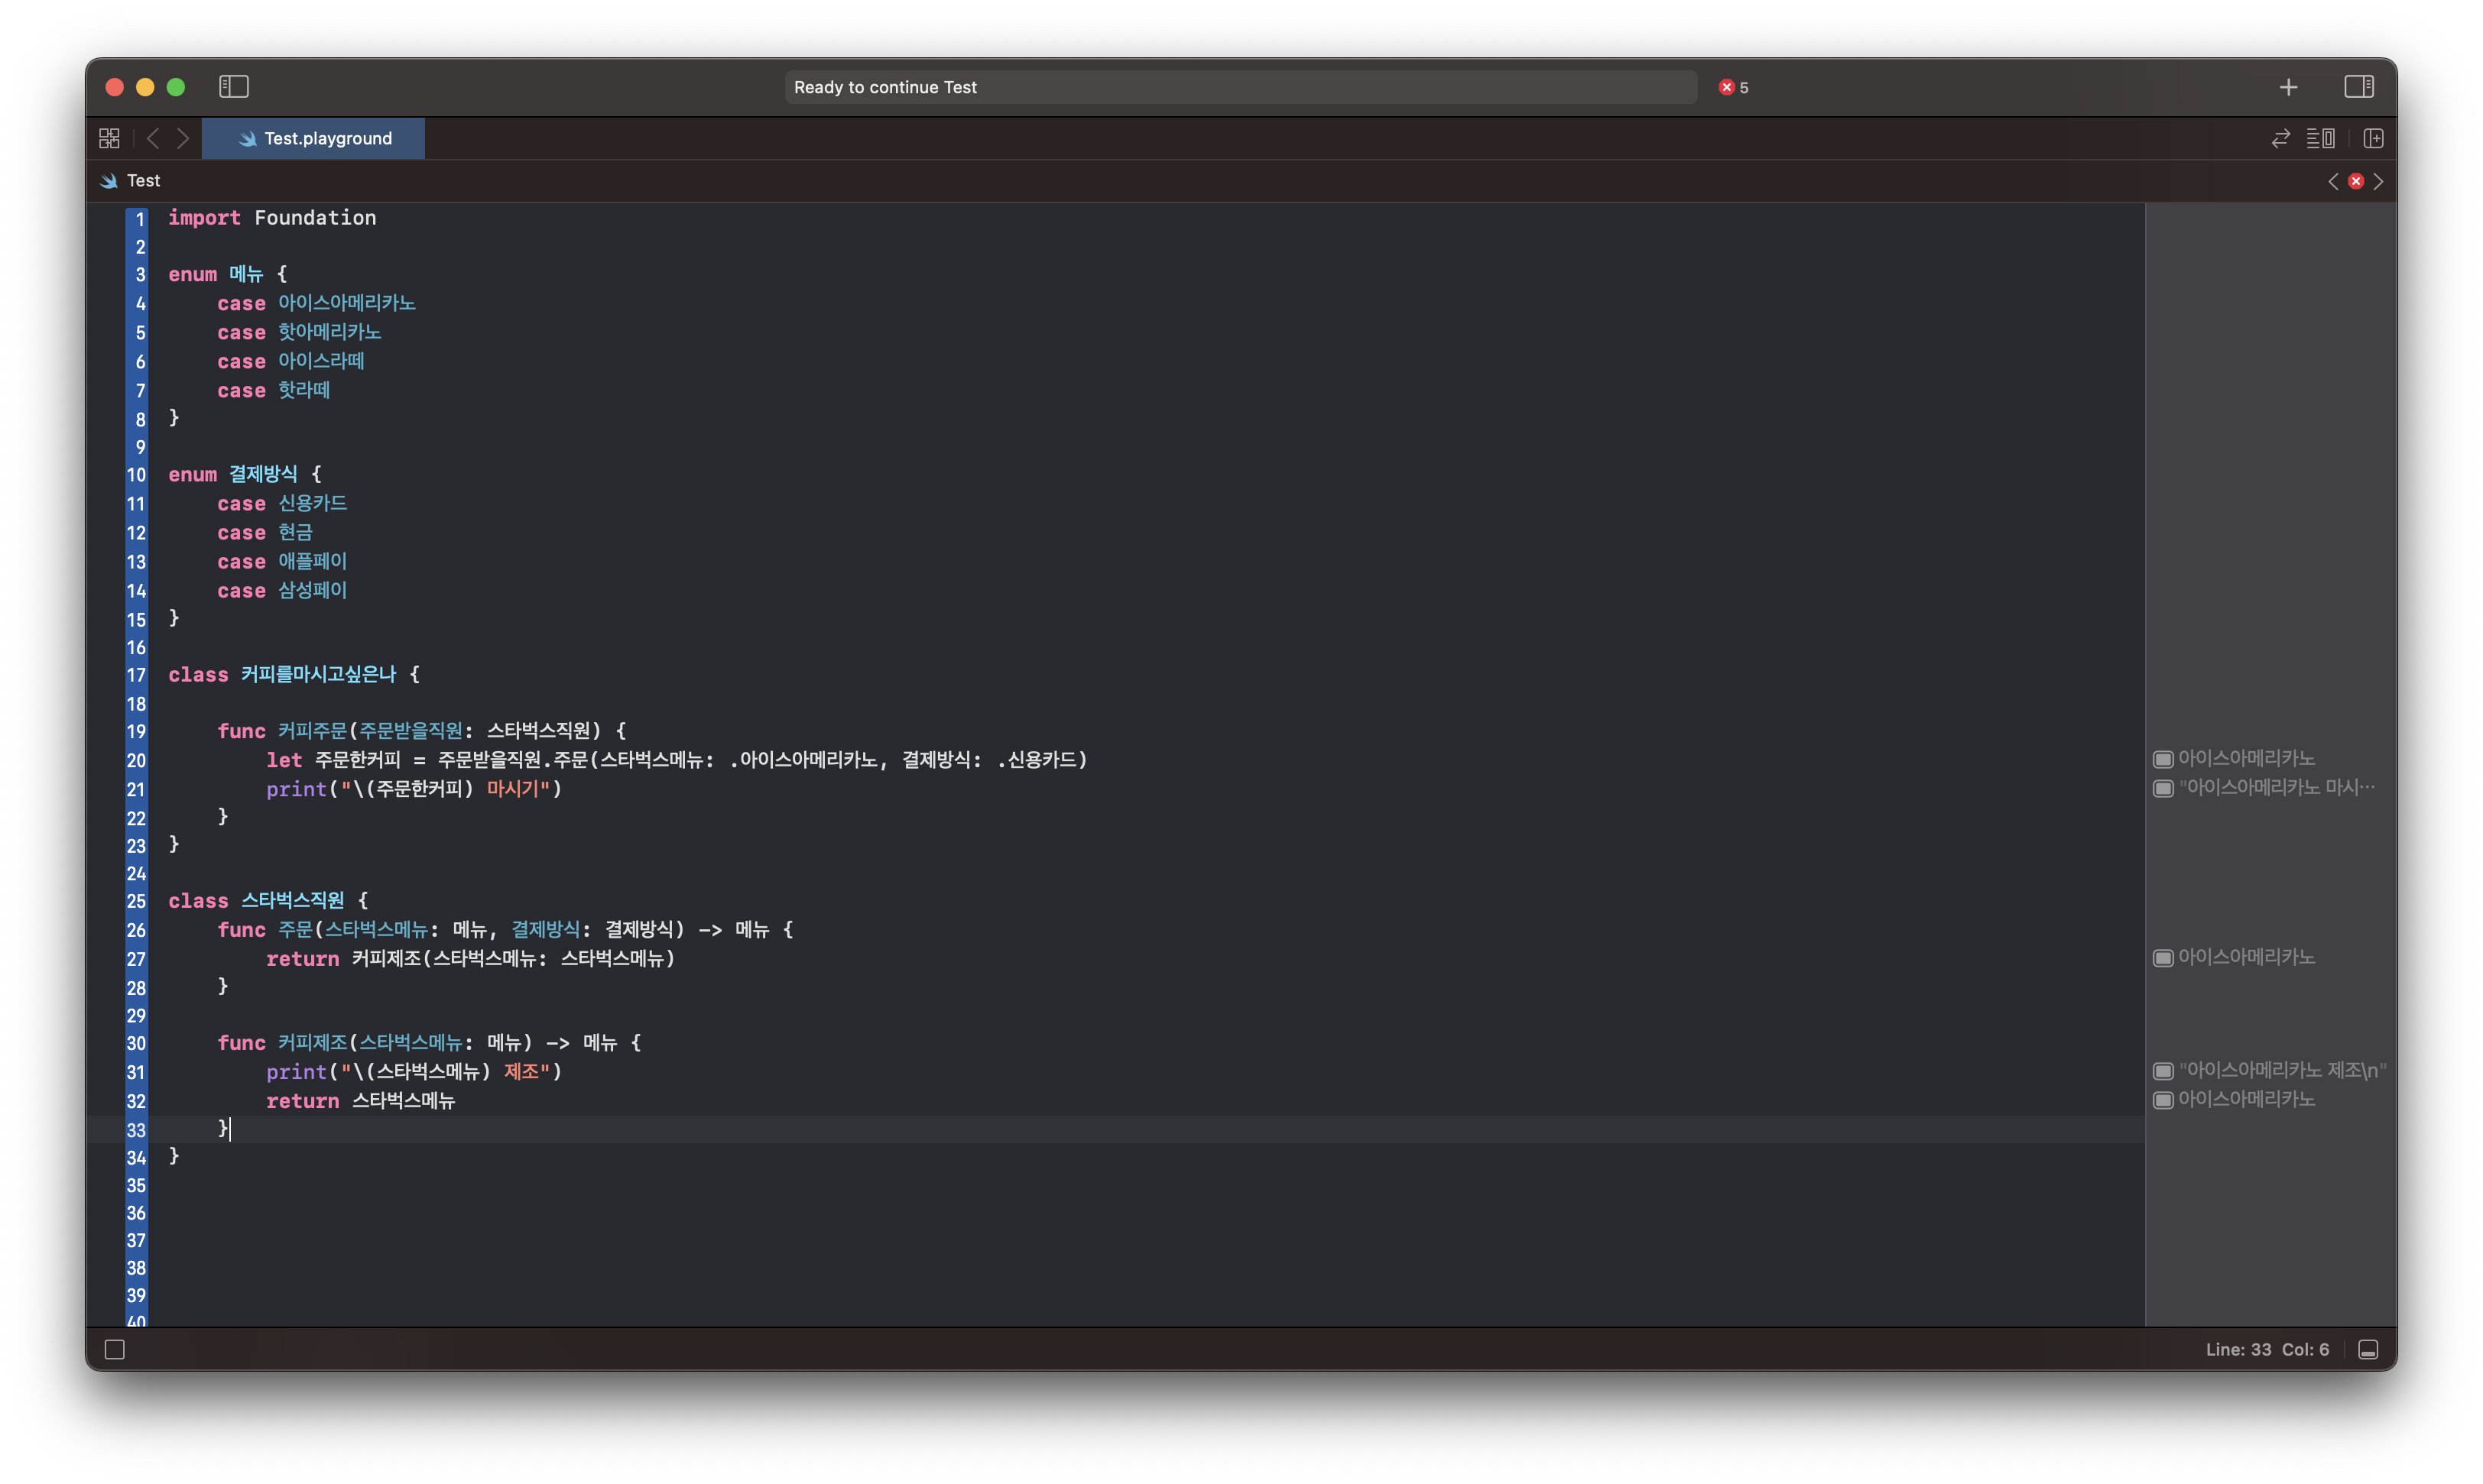Jump to the previous issue arrow

[2332, 181]
